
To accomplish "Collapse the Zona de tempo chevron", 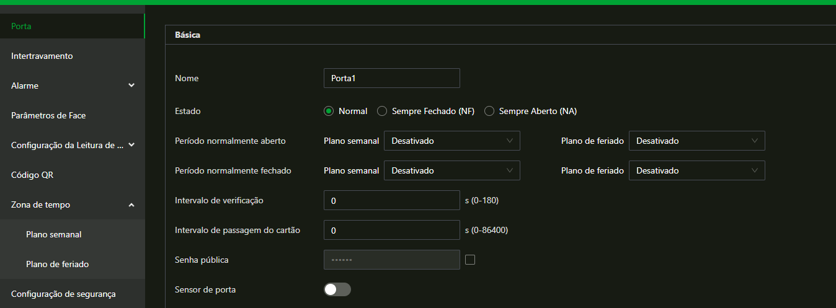I will [x=131, y=205].
